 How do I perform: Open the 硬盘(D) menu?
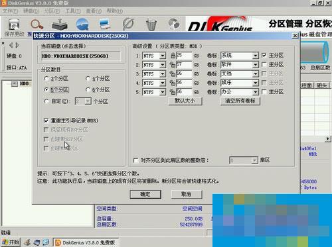(31, 11)
